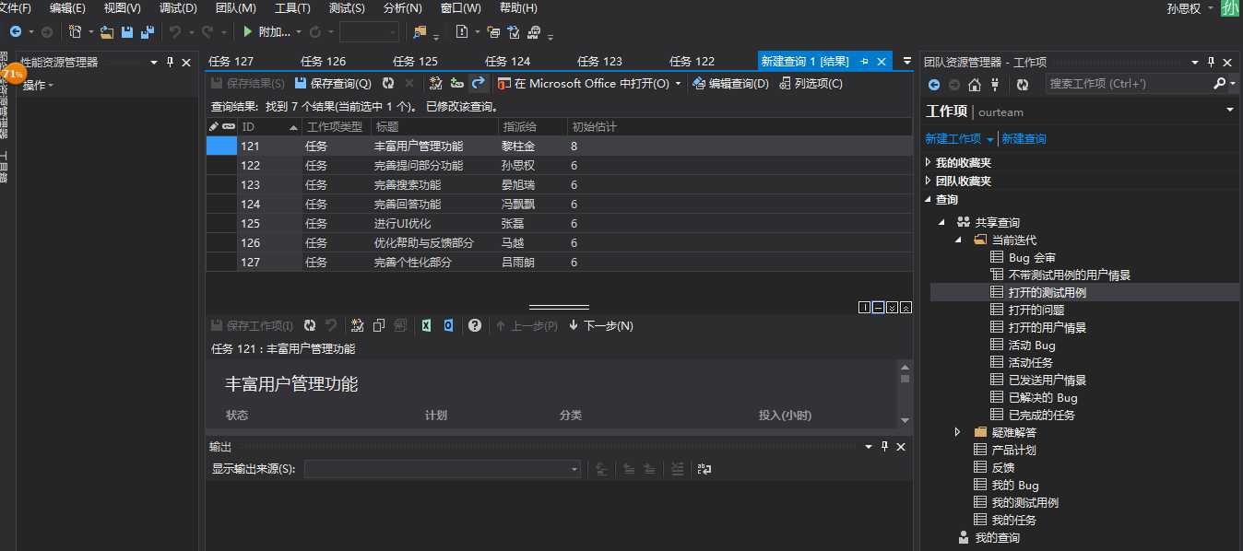Screen dimensions: 1243x551
Task: Refresh the work item in lower toolbar
Action: point(310,325)
